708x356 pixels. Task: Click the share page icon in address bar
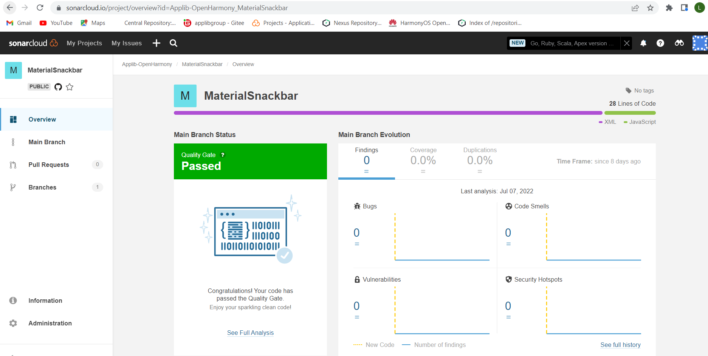point(635,8)
